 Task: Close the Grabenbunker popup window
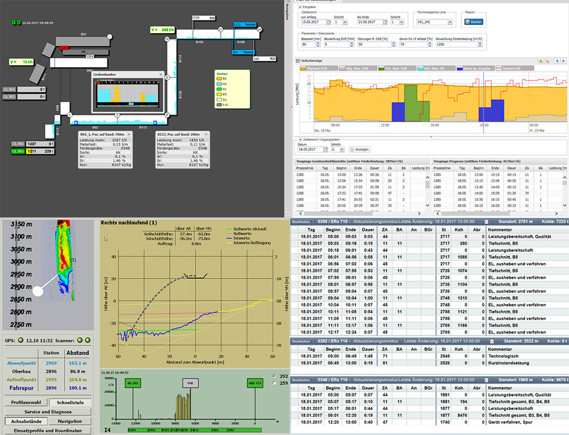[x=161, y=74]
